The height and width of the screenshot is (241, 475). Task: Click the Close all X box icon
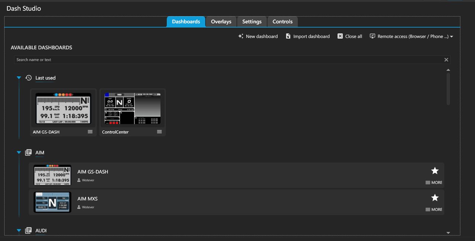pyautogui.click(x=340, y=36)
